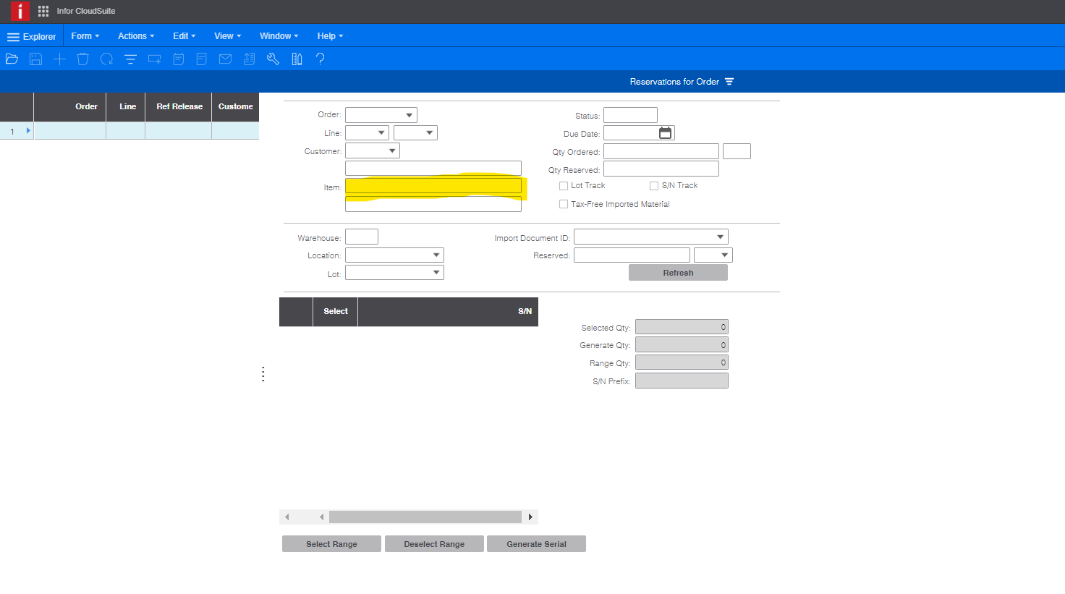The width and height of the screenshot is (1065, 594).
Task: Click the filter icon beside Reservations for Order
Action: (729, 82)
